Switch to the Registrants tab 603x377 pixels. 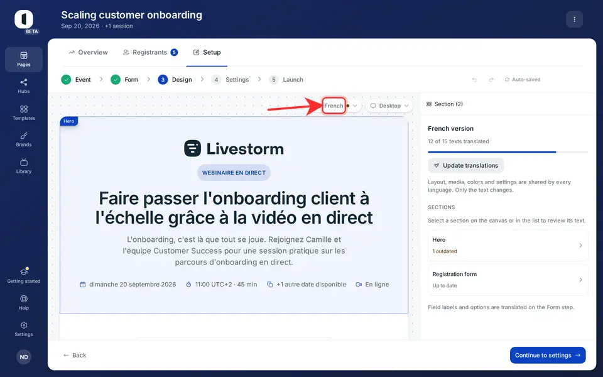pos(150,52)
